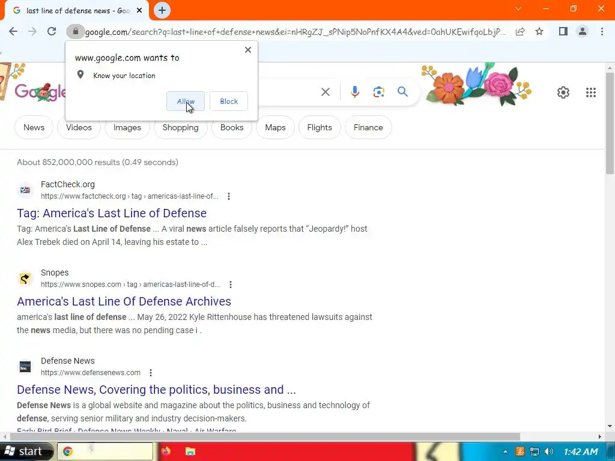Screen dimensions: 615x461
Task: Open 'Defense News, Covering the politics' result
Action: 157,389
